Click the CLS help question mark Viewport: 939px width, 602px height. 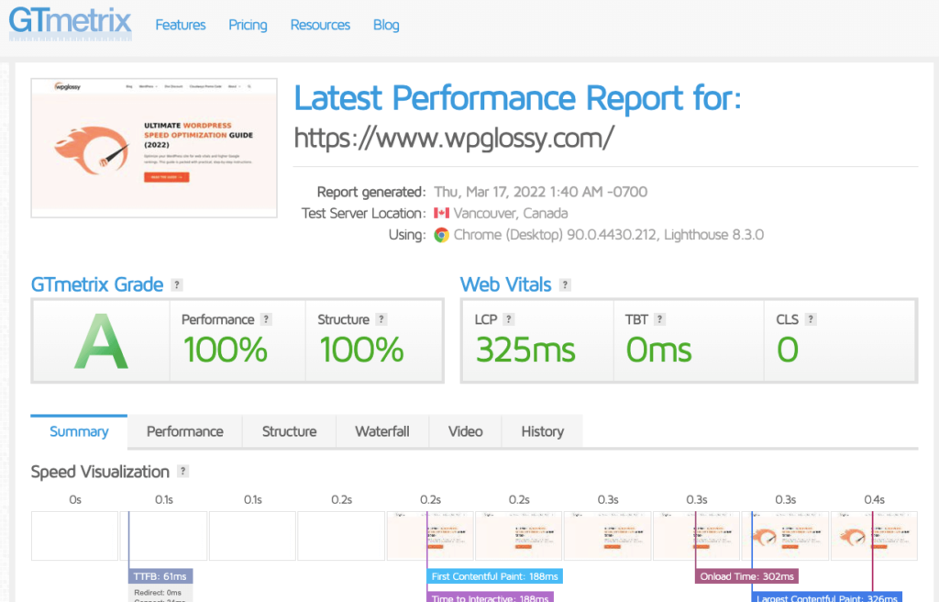811,319
